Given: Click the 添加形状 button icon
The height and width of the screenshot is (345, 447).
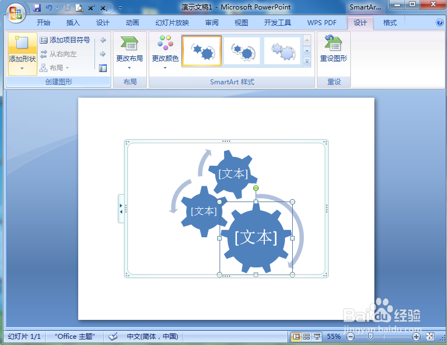Looking at the screenshot, I should point(22,43).
